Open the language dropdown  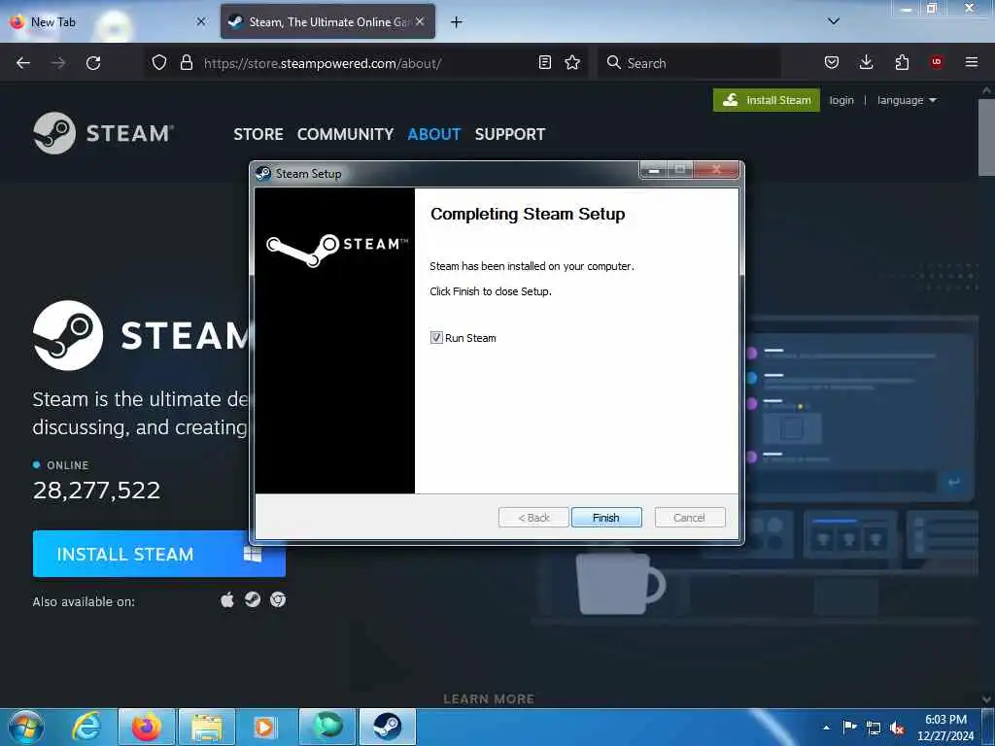907,100
